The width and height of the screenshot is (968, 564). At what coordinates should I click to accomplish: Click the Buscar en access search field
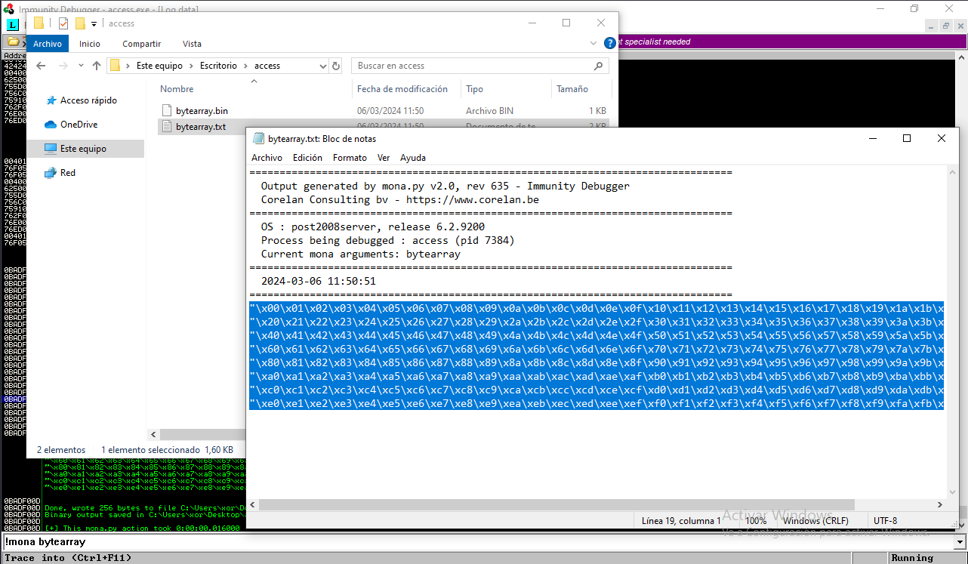(472, 66)
